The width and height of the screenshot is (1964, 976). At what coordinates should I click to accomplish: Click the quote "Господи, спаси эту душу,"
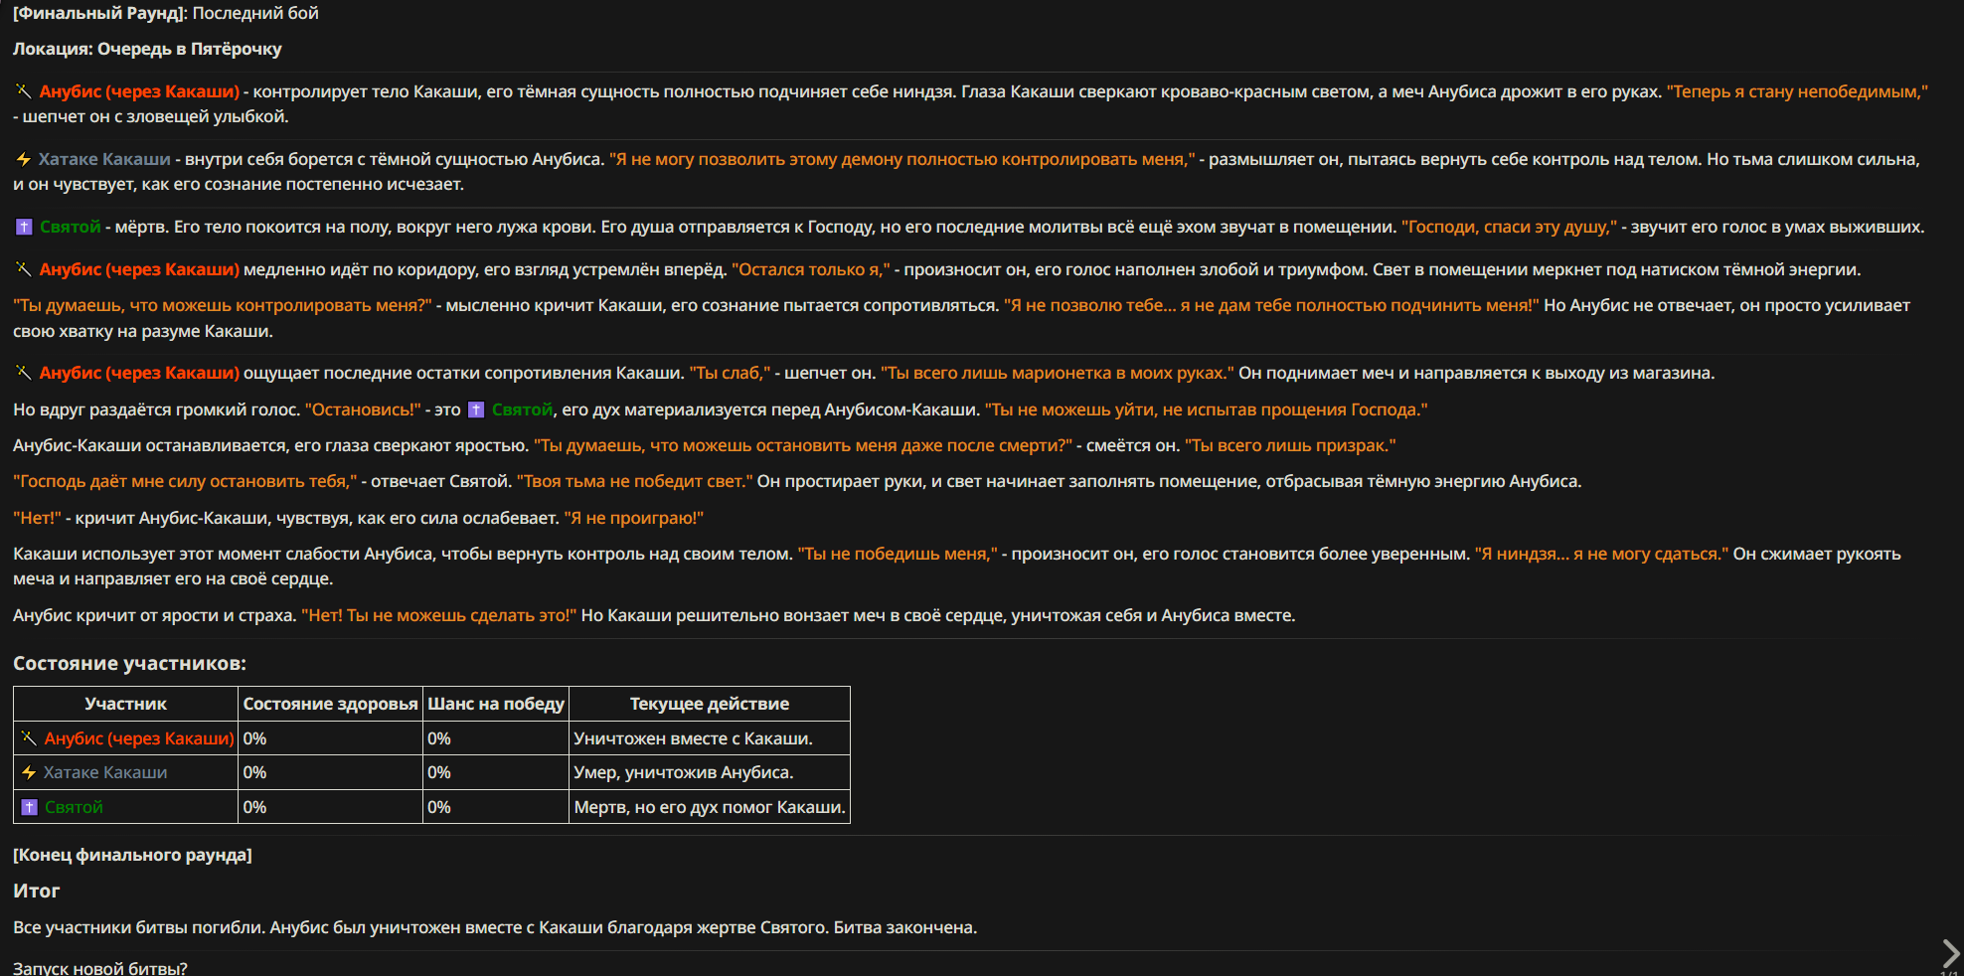tap(1509, 227)
